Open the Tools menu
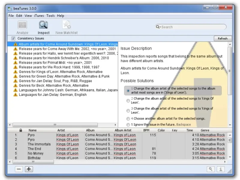Image resolution: width=240 pixels, height=180 pixels. pyautogui.click(x=50, y=16)
